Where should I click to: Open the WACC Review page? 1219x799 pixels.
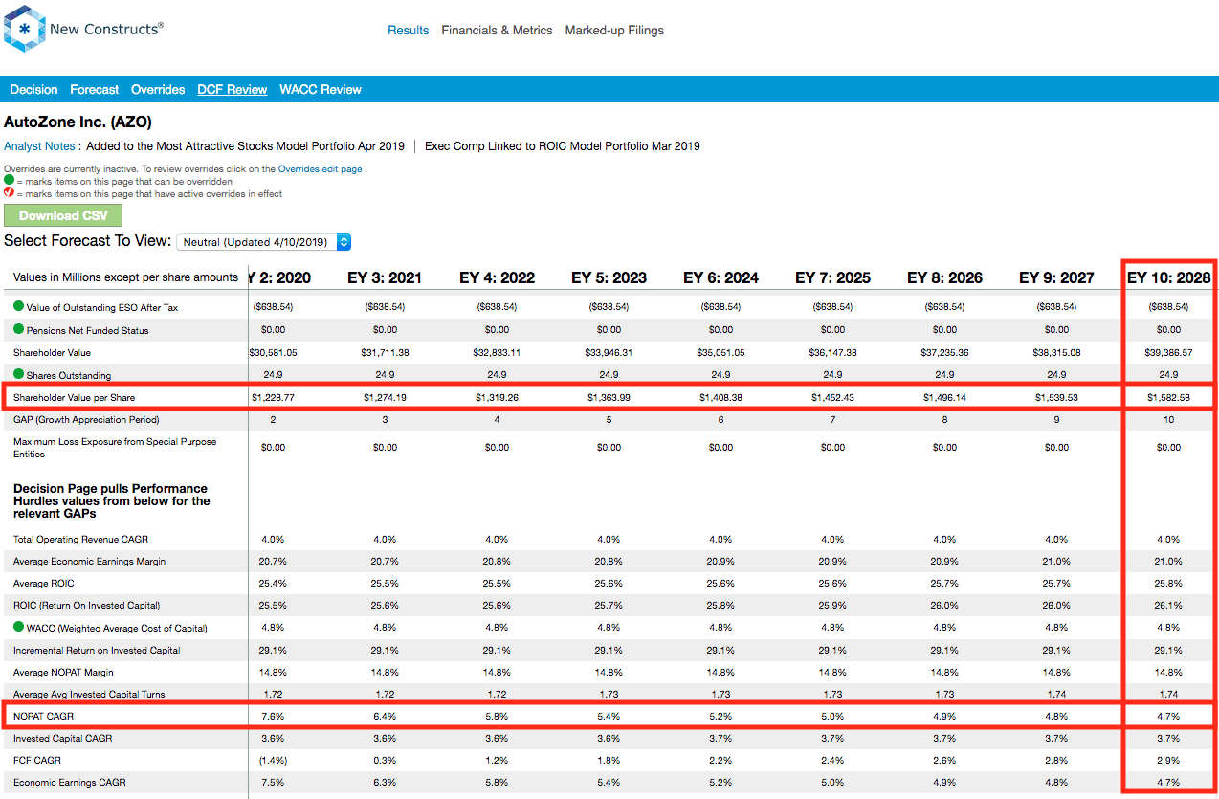pos(321,89)
